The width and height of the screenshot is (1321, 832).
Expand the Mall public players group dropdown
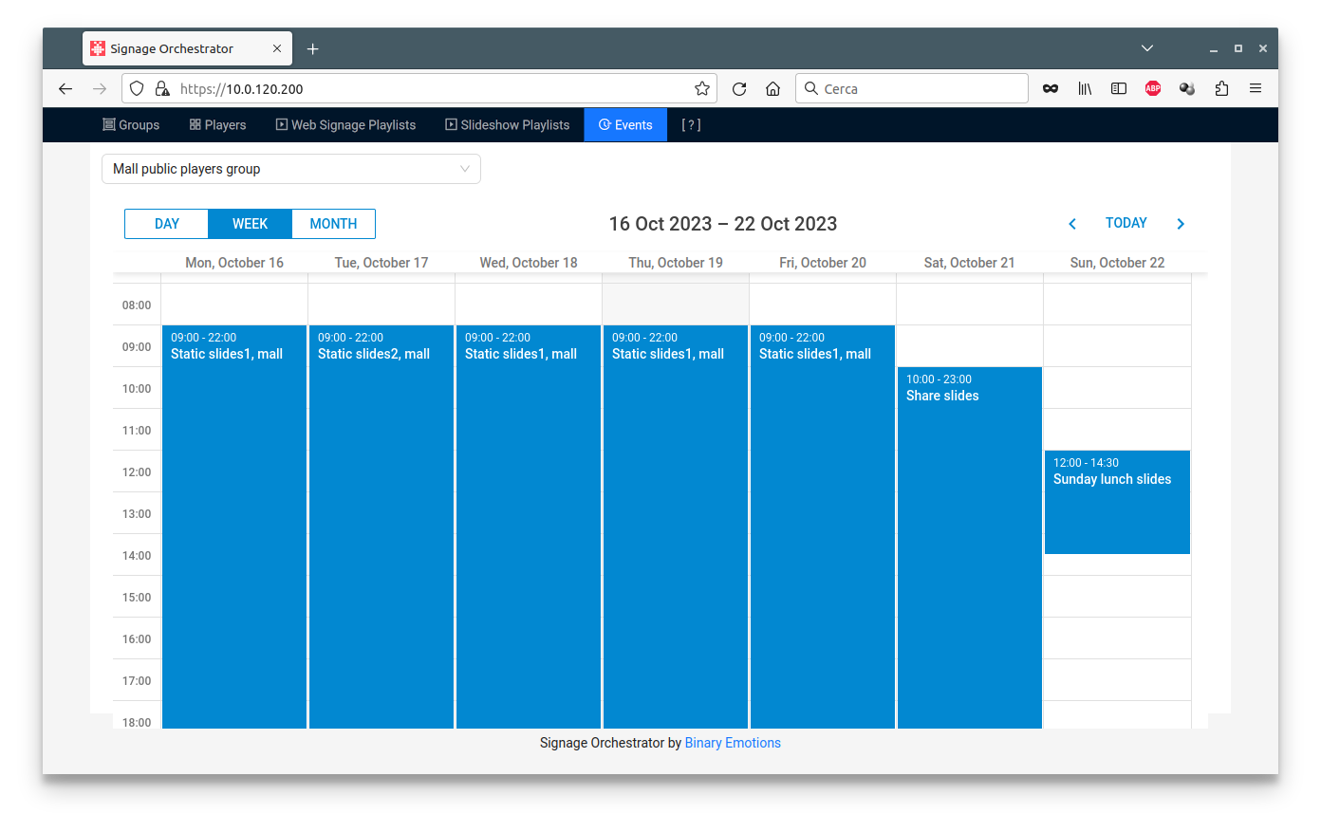[291, 169]
